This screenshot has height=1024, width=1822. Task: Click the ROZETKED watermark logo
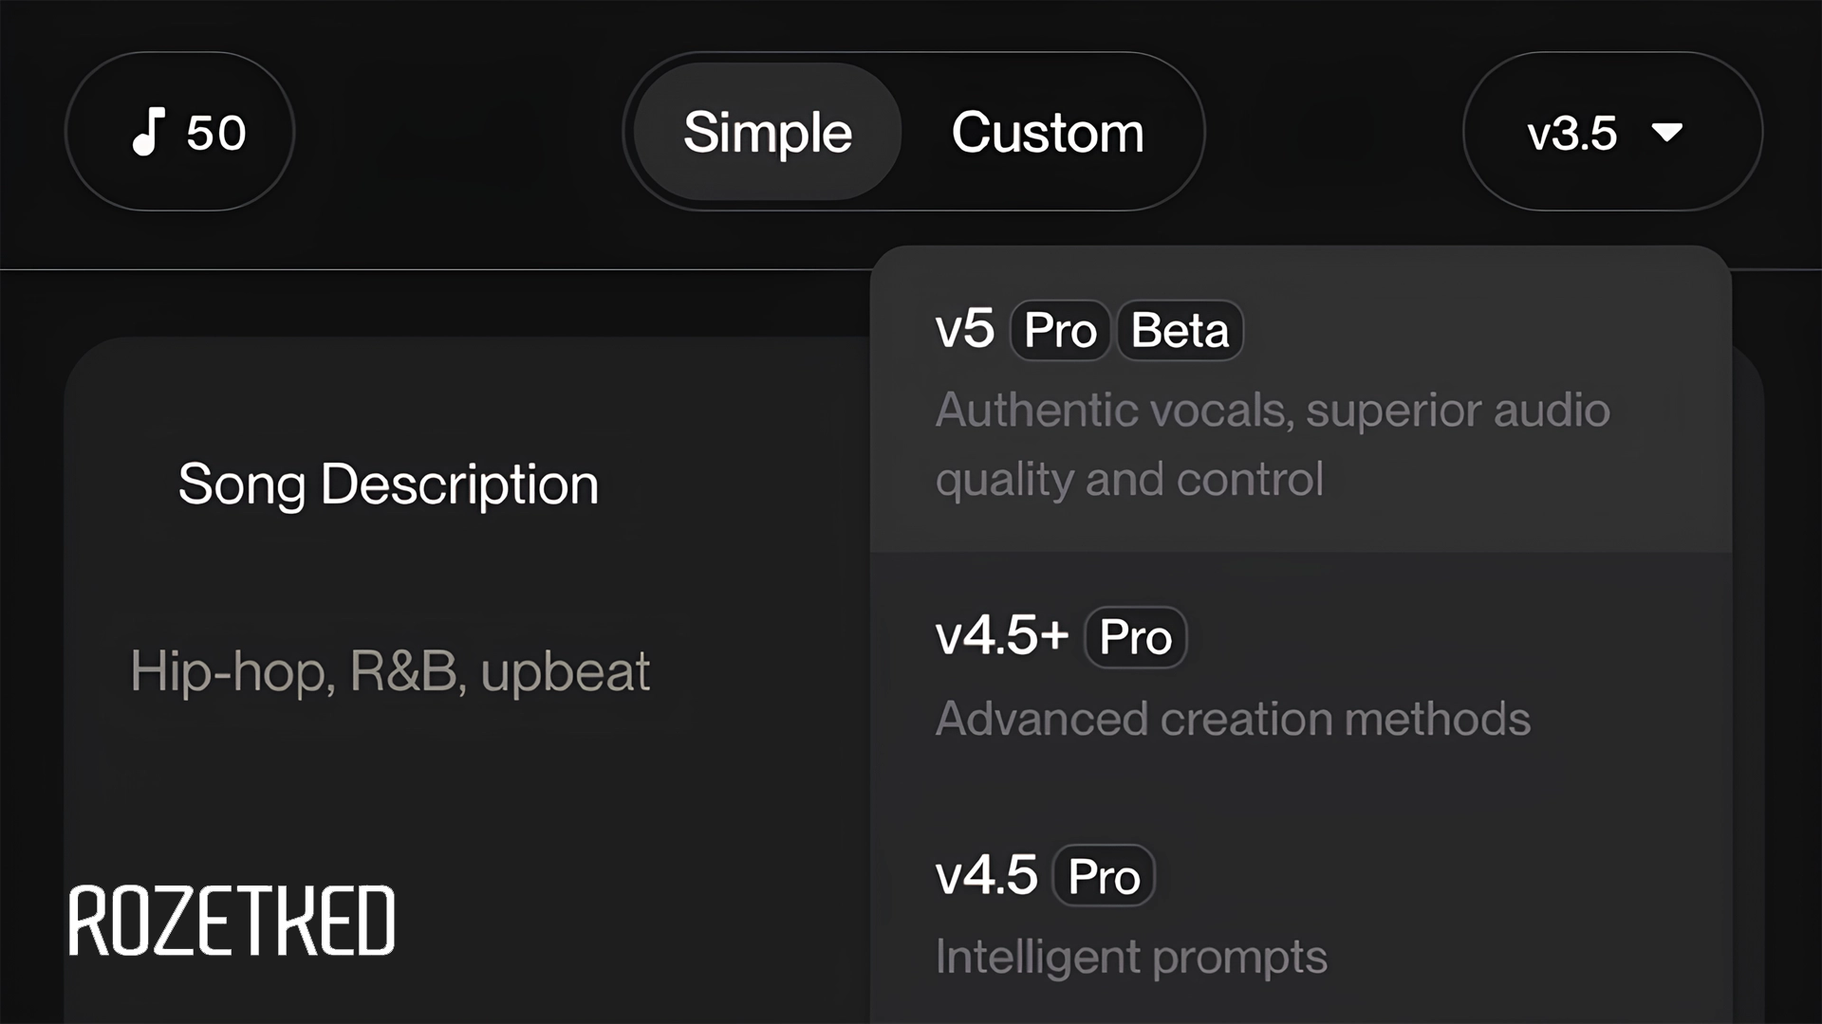pyautogui.click(x=232, y=921)
